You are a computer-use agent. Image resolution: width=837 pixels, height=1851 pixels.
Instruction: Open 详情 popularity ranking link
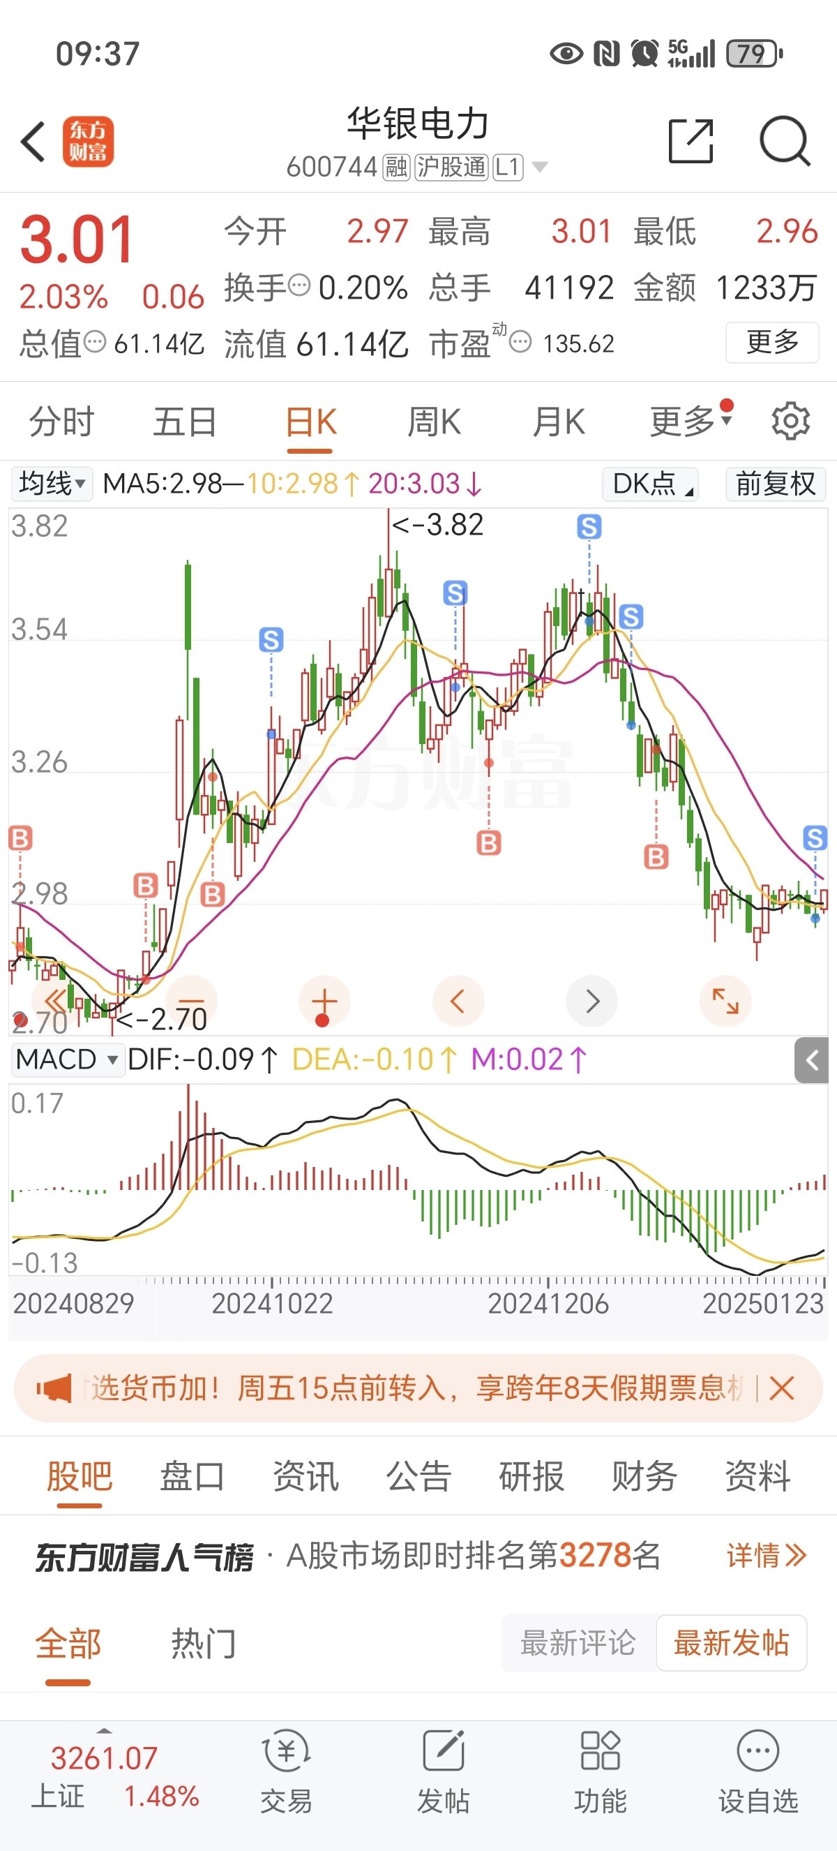[x=767, y=1555]
